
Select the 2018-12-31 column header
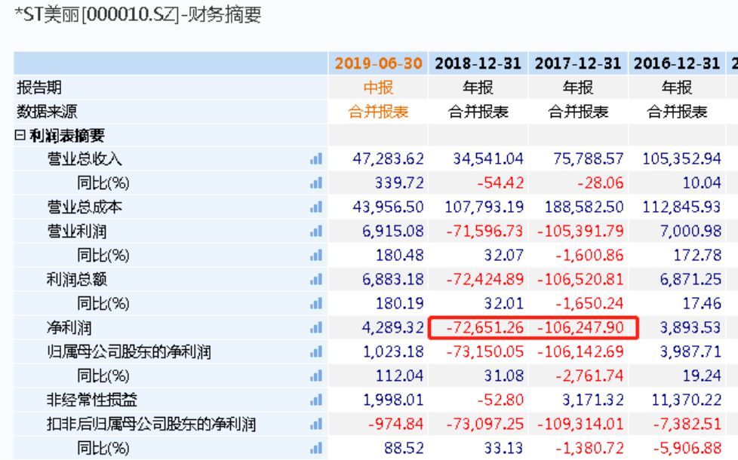(x=478, y=63)
